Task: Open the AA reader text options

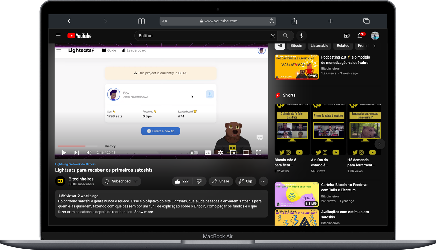Action: (165, 21)
